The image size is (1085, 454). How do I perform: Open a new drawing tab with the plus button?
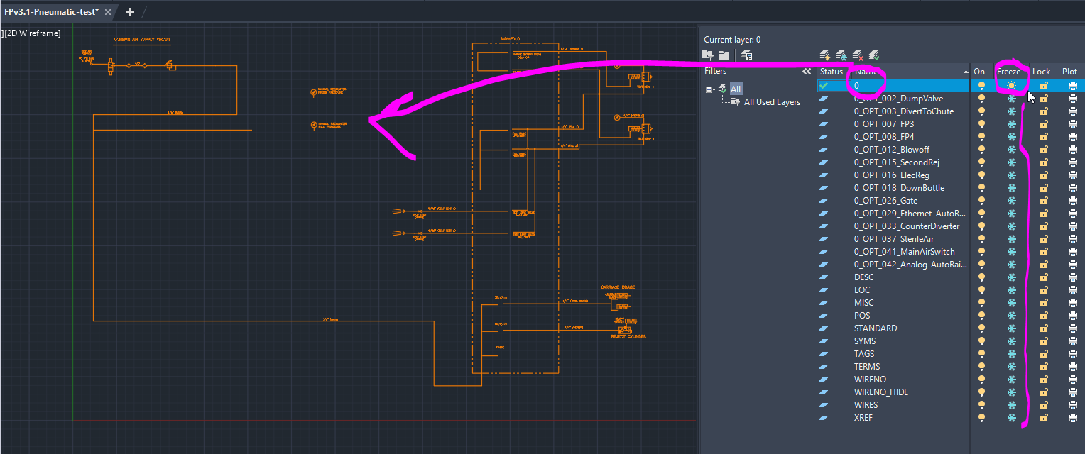point(129,12)
